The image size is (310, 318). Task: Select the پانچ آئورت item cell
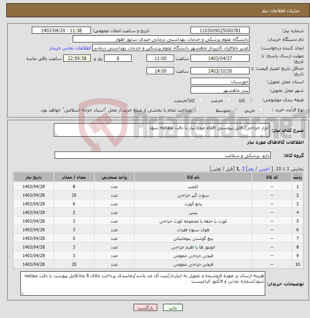tap(193, 204)
